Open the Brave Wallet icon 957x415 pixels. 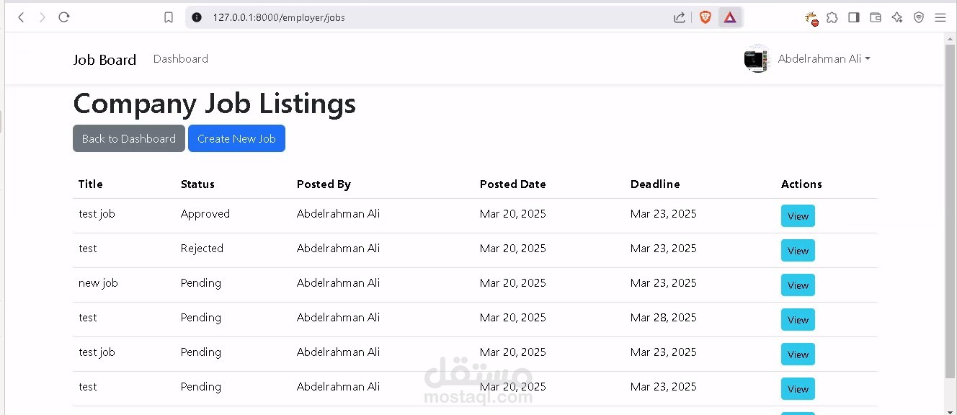[876, 17]
